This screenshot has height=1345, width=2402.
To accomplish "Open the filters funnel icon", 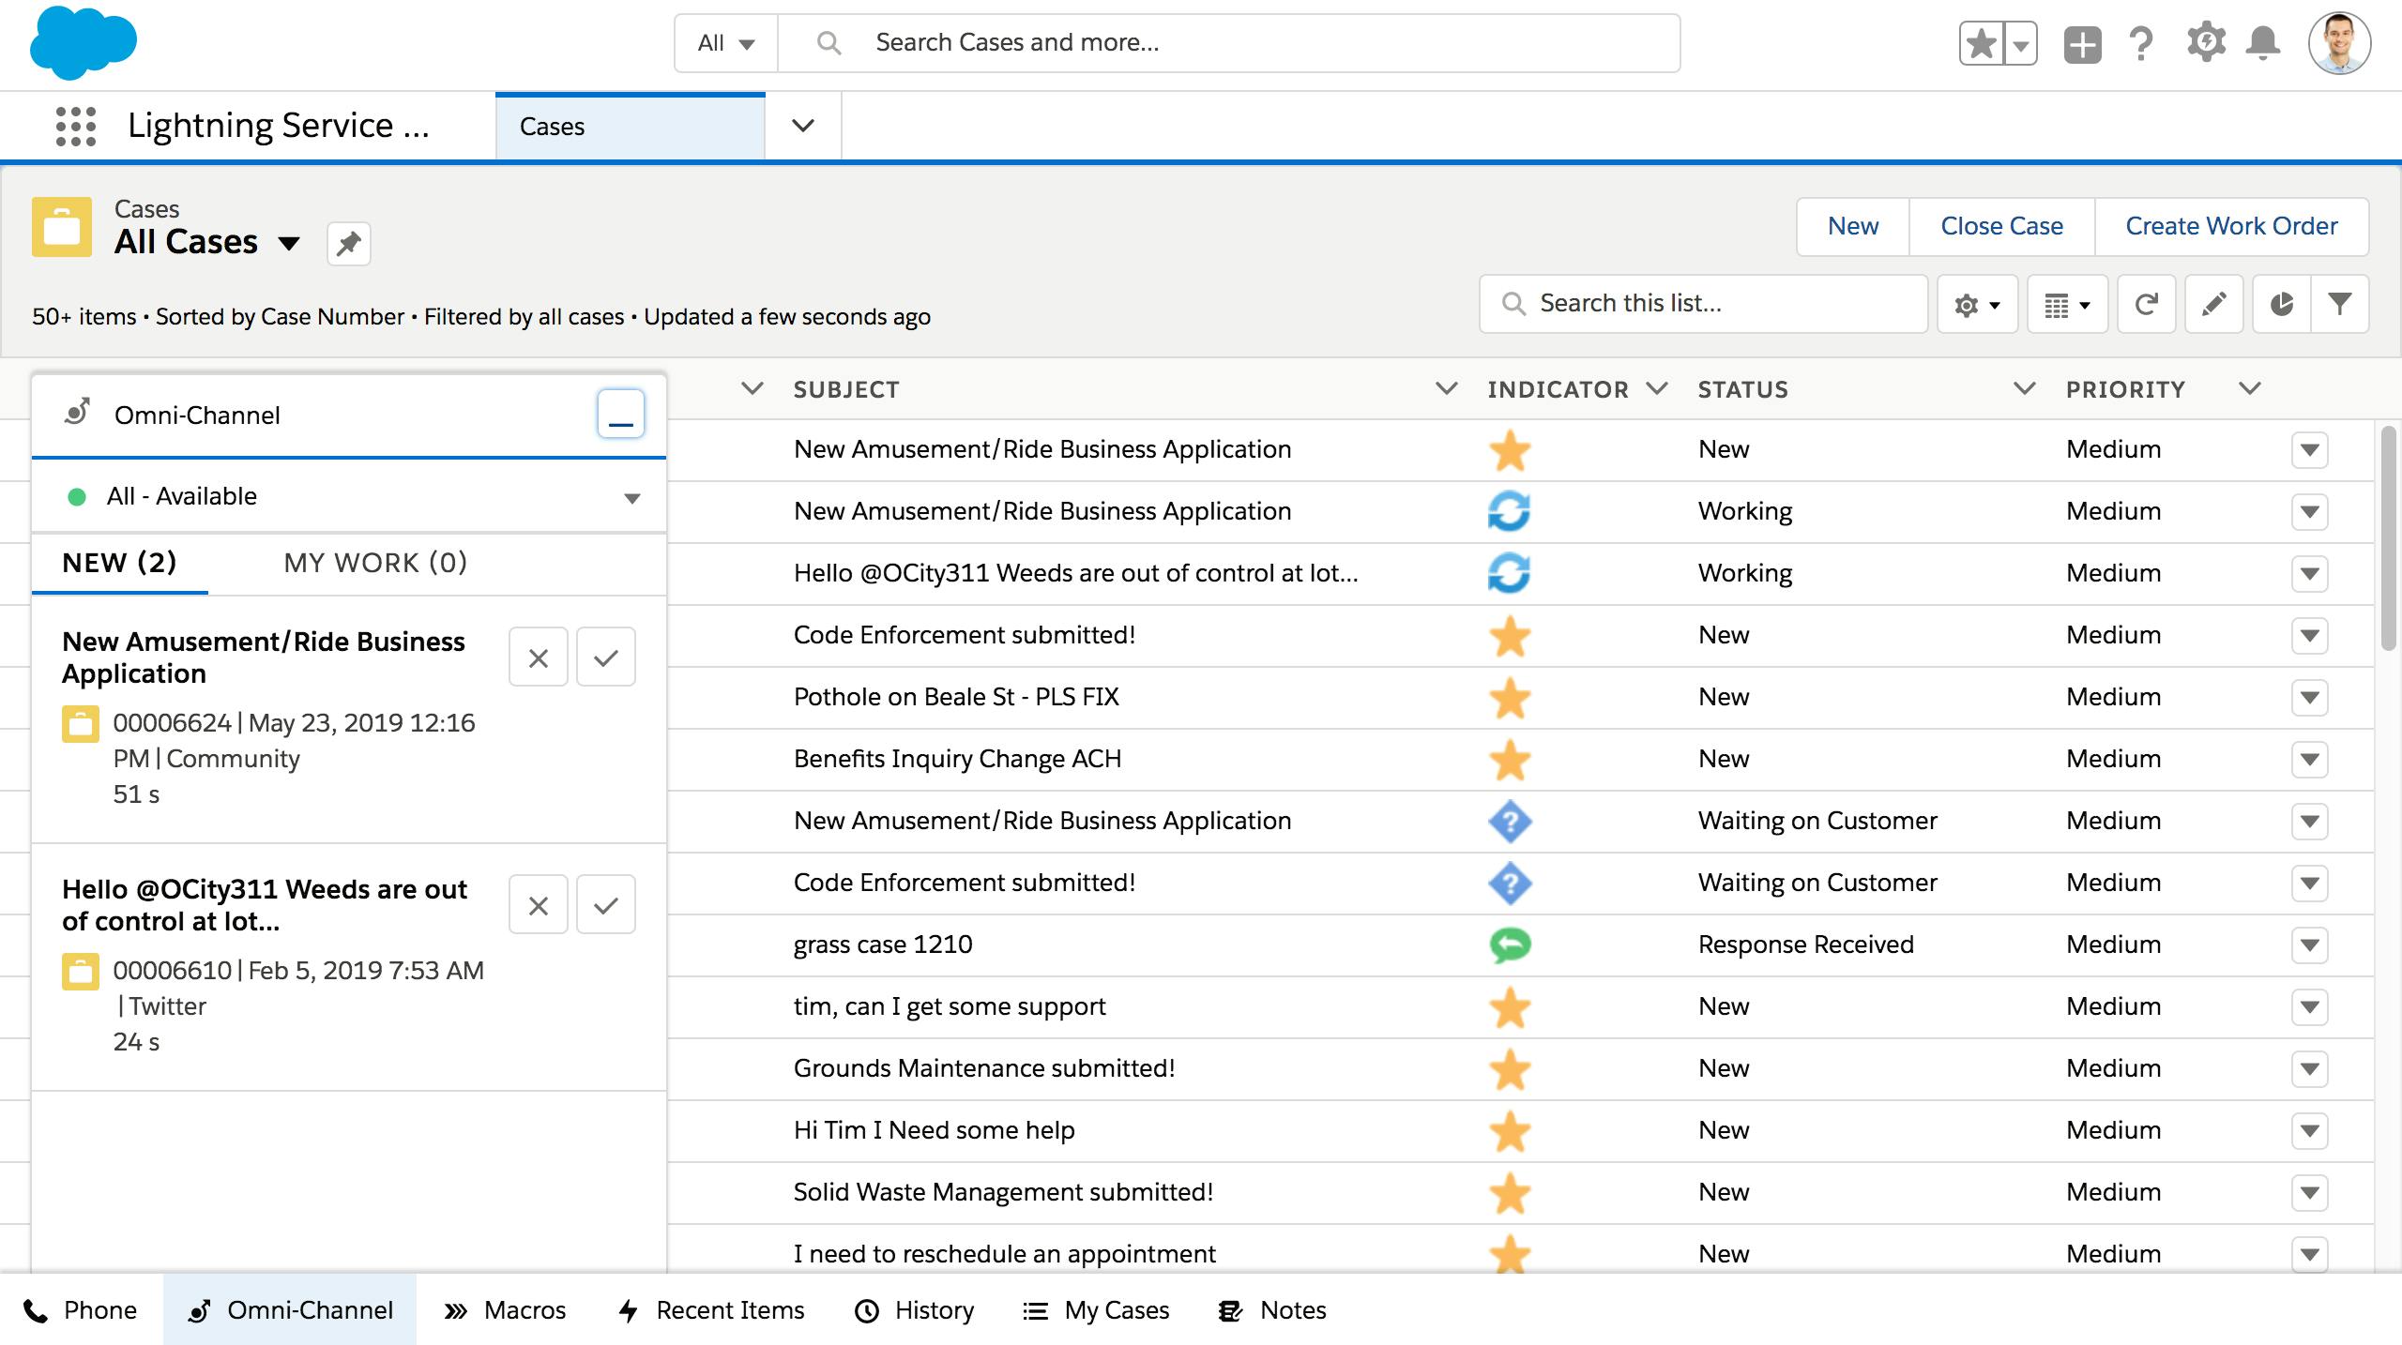I will point(2340,304).
